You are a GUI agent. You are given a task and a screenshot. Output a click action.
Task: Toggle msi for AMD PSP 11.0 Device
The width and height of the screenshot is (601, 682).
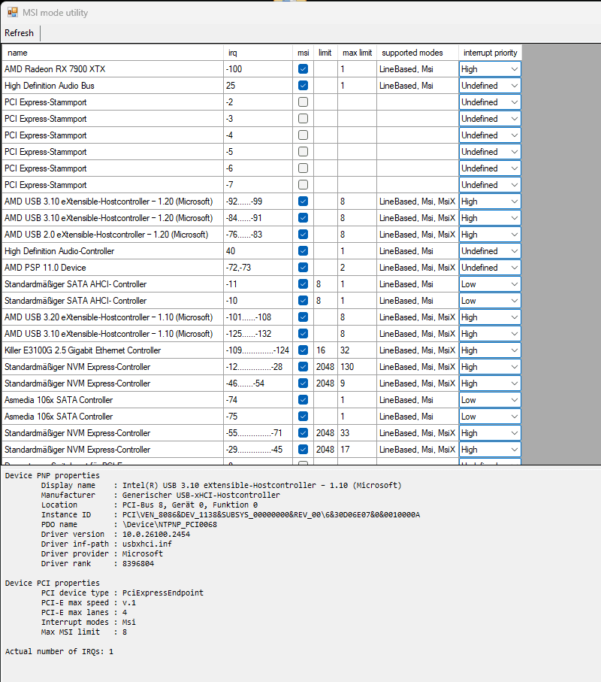[x=304, y=267]
